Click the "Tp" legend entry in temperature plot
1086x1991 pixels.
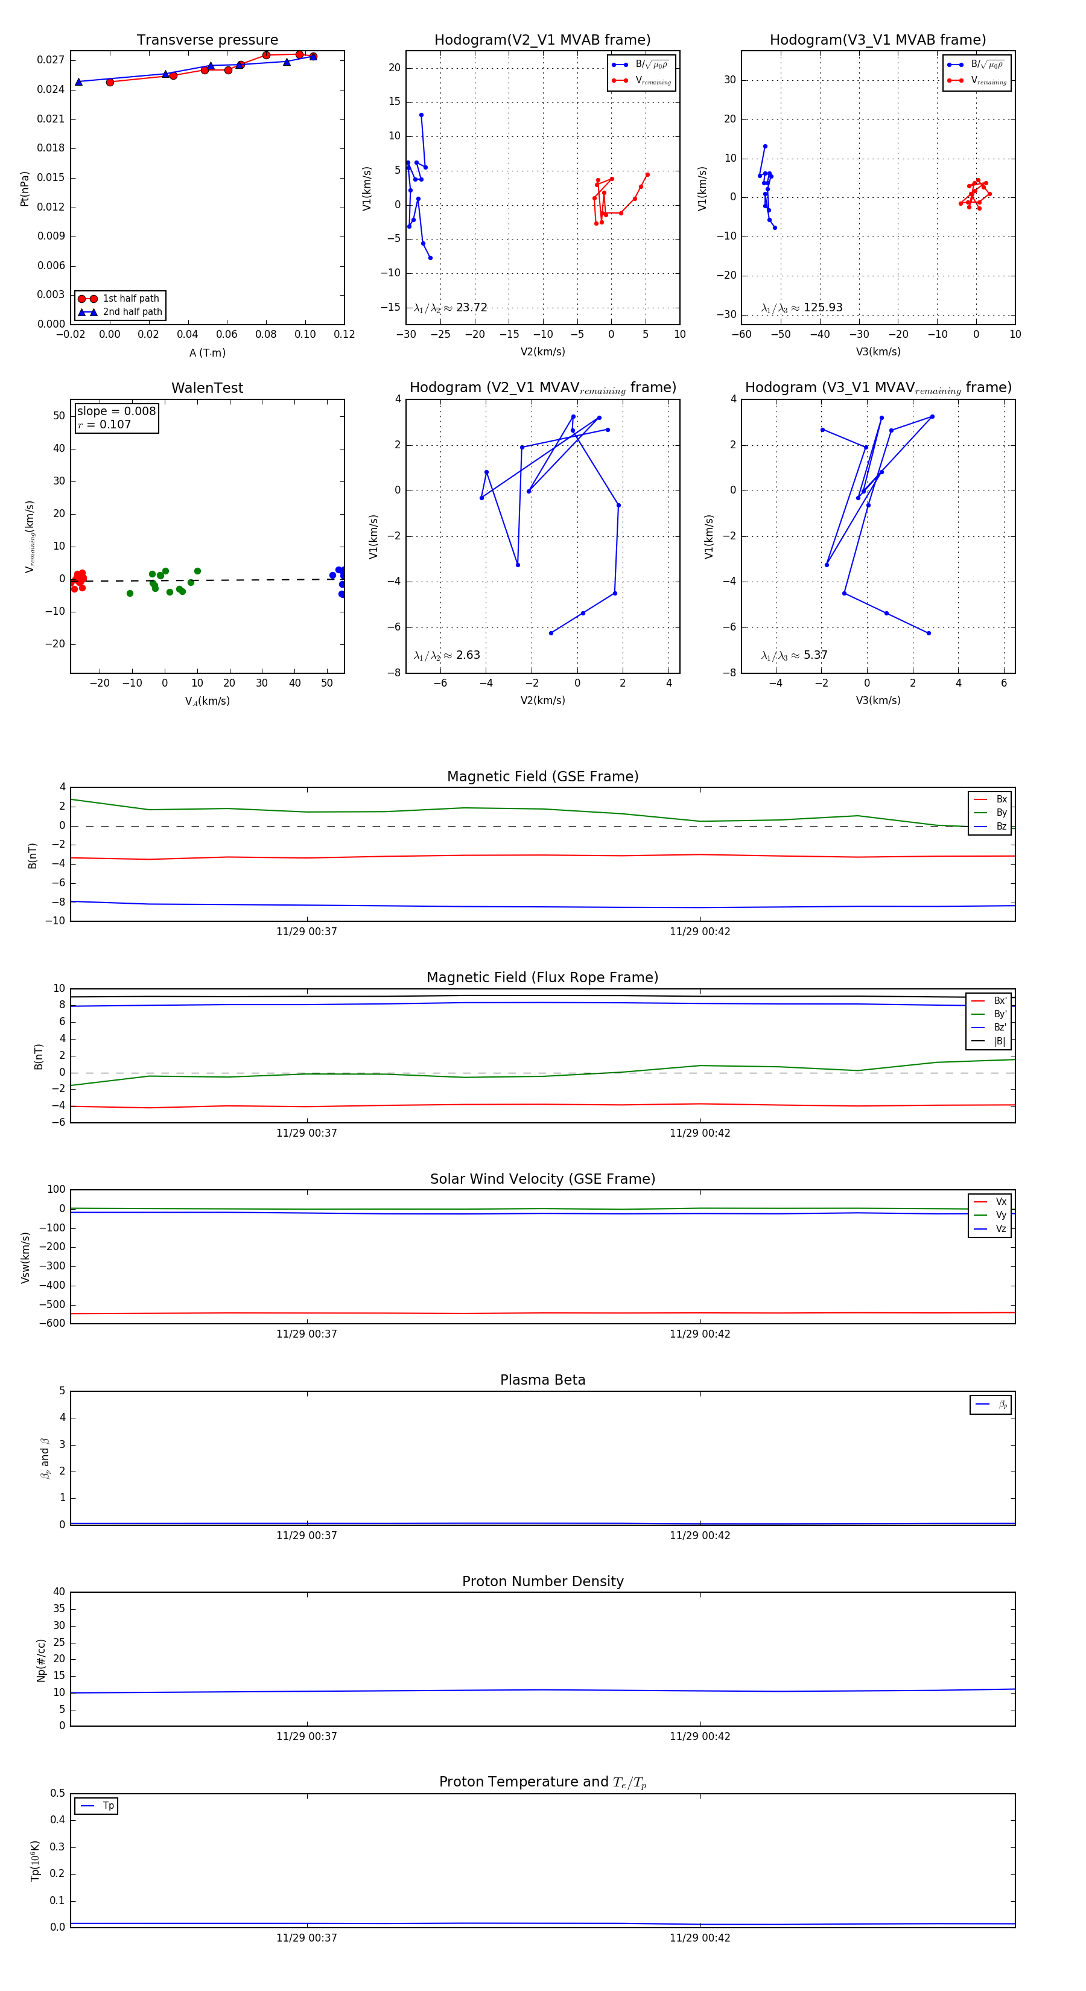97,1806
